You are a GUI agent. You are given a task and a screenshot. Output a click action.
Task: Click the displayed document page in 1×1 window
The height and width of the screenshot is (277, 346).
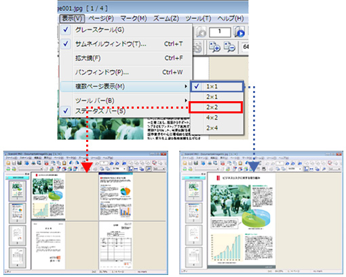[x=242, y=221]
